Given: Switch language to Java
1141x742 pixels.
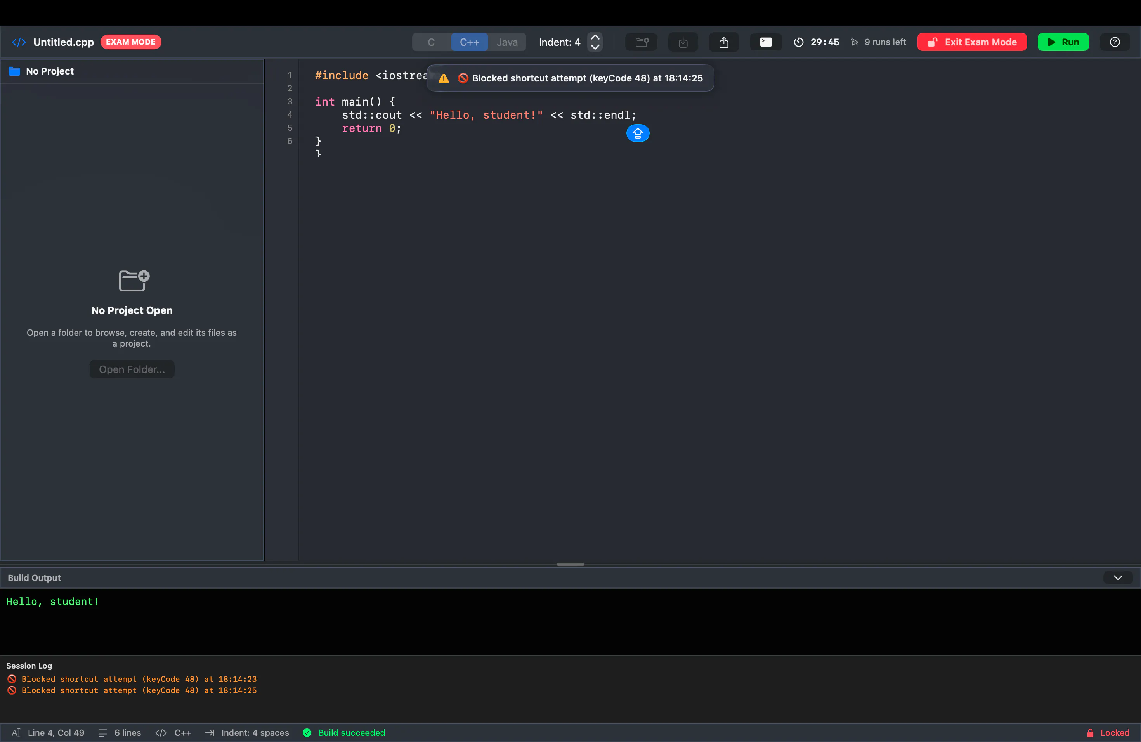Looking at the screenshot, I should [x=507, y=42].
